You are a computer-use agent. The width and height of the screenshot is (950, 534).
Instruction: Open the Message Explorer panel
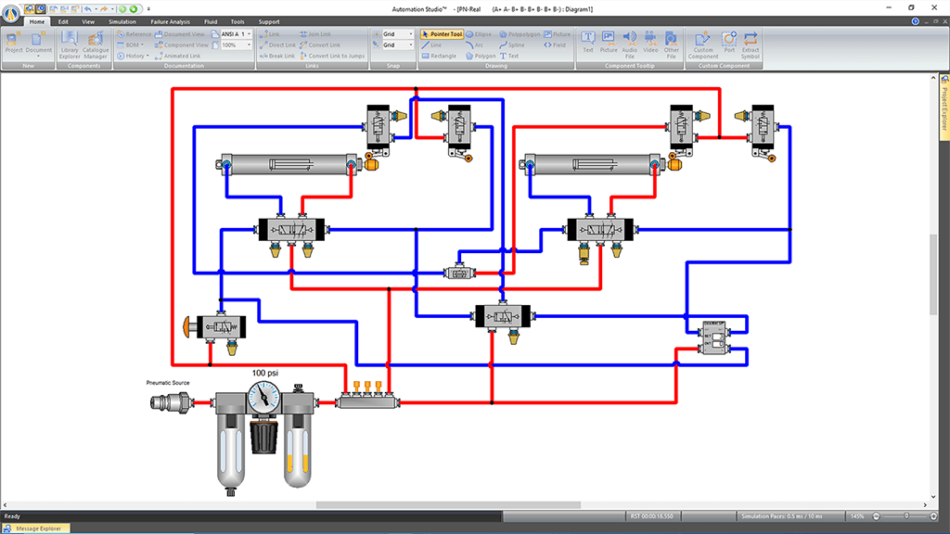click(37, 528)
